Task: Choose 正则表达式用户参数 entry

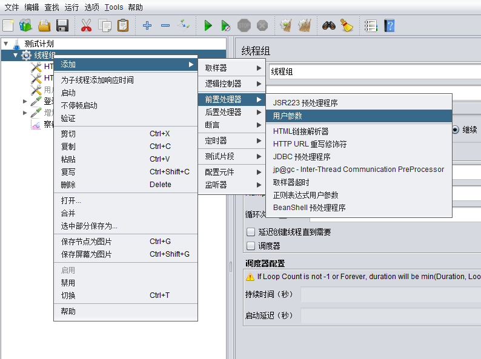Action: 359,195
